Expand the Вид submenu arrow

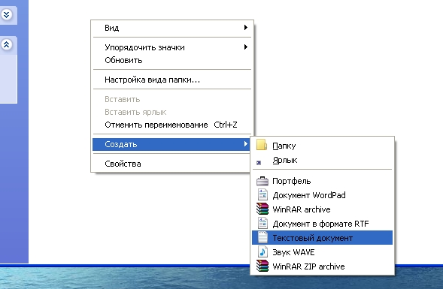click(x=246, y=27)
